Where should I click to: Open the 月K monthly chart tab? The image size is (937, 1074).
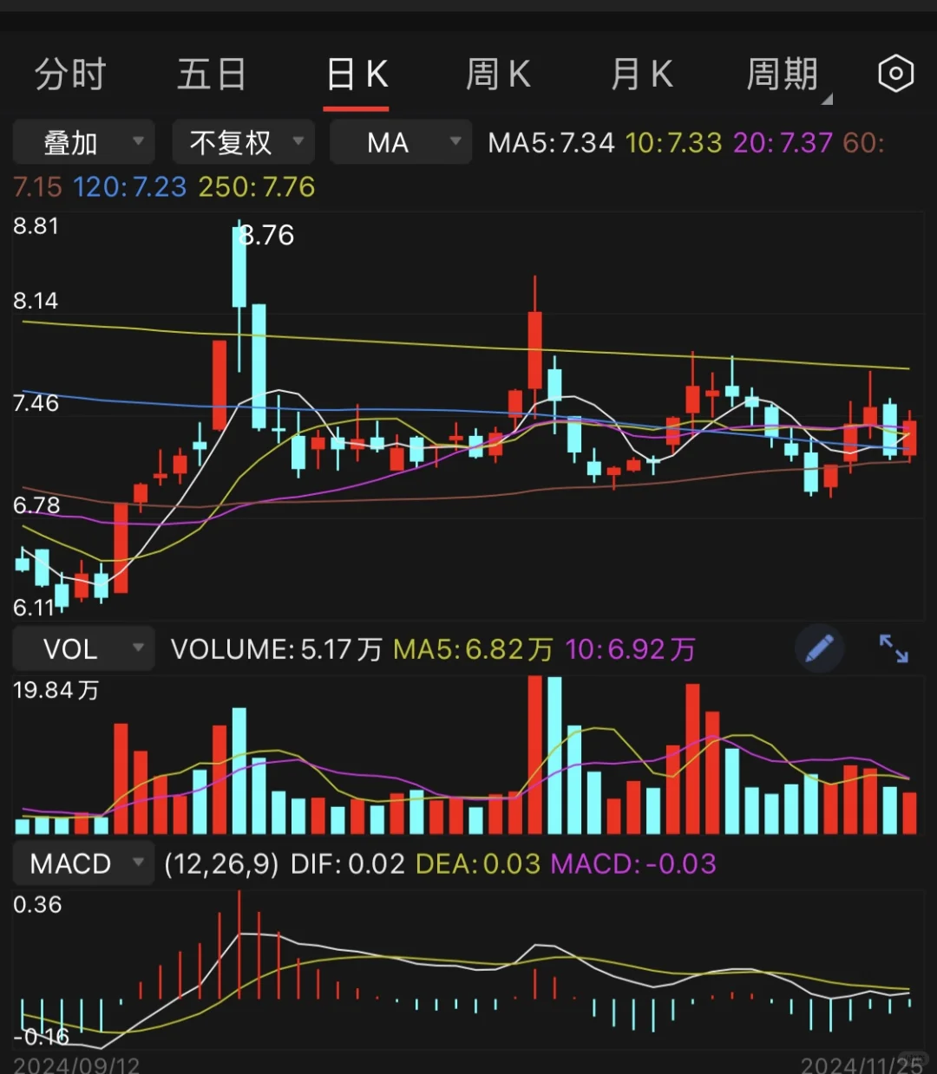642,75
